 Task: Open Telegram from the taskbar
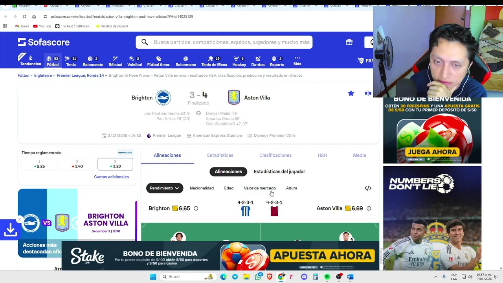235,277
